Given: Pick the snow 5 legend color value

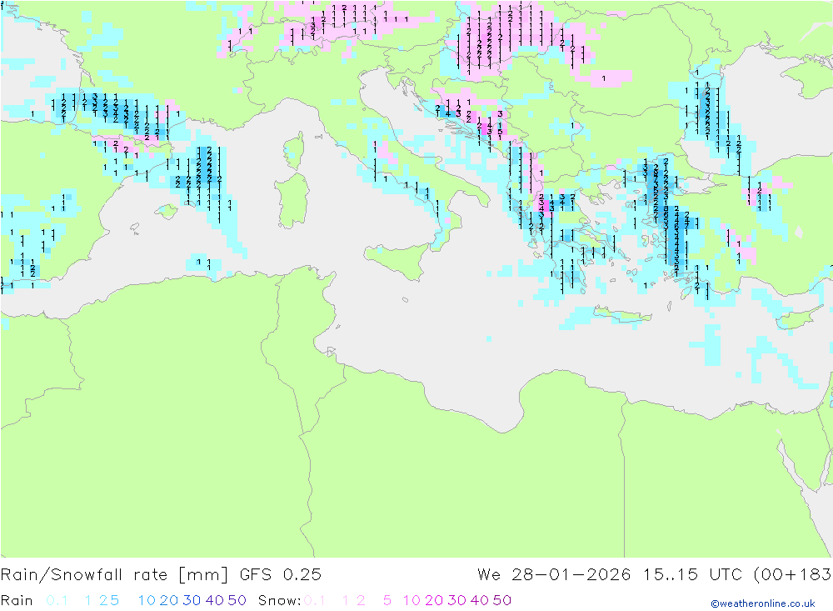Looking at the screenshot, I should tap(387, 600).
